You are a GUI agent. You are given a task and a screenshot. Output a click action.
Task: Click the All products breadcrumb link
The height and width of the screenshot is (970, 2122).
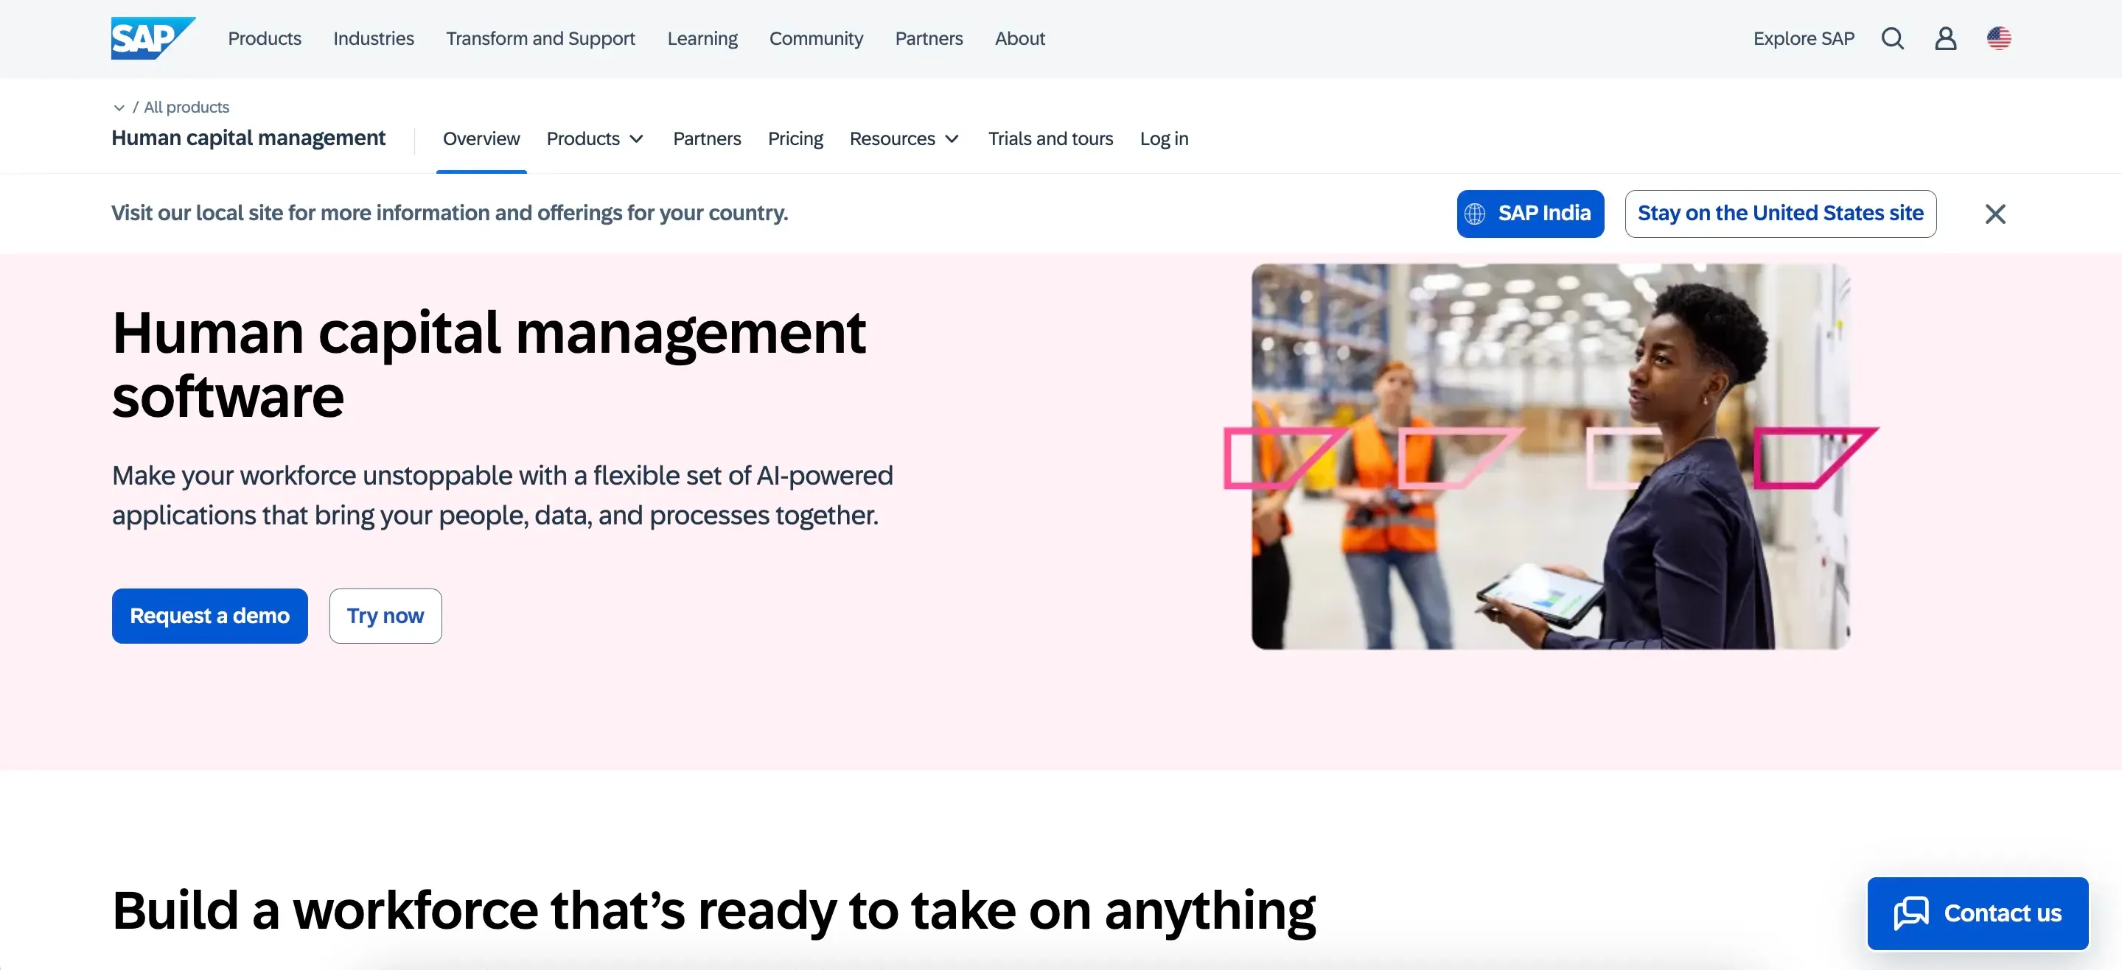click(x=186, y=108)
